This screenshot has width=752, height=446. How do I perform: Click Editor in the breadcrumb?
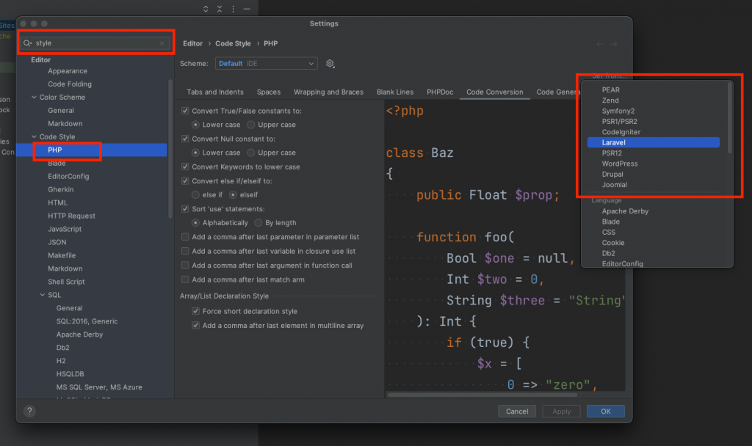point(193,43)
